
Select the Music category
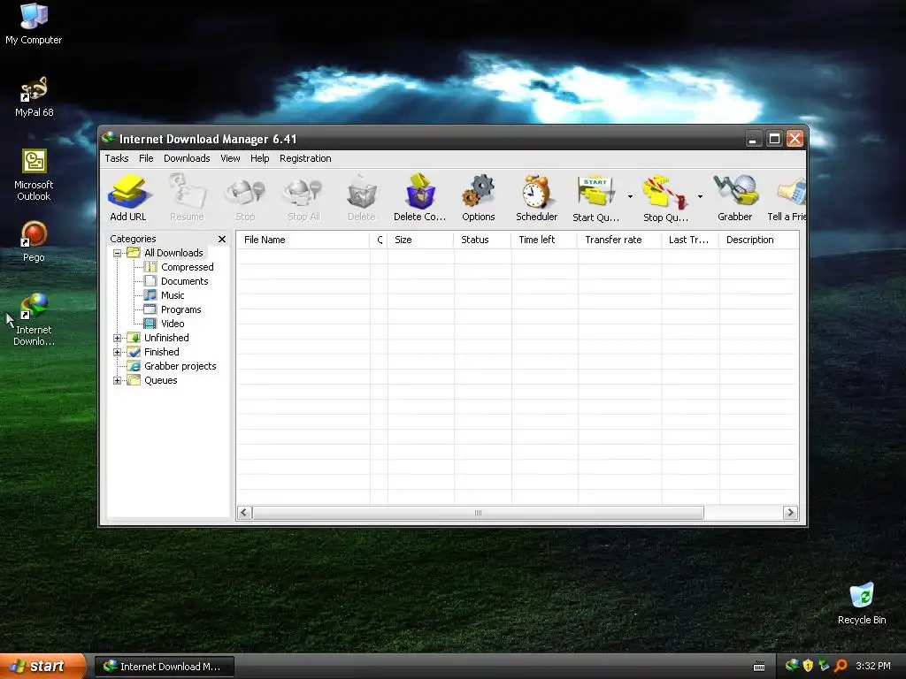pyautogui.click(x=173, y=295)
